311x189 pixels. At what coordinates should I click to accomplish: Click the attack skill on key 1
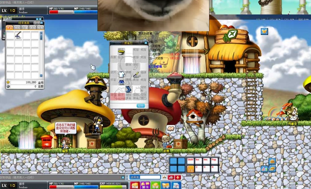pos(190,169)
